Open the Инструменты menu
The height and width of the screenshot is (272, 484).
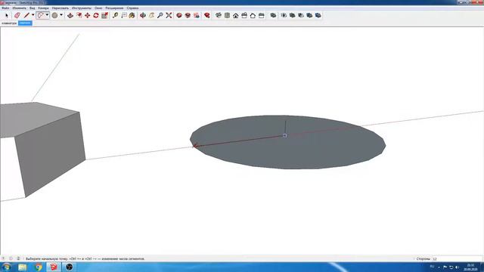82,8
